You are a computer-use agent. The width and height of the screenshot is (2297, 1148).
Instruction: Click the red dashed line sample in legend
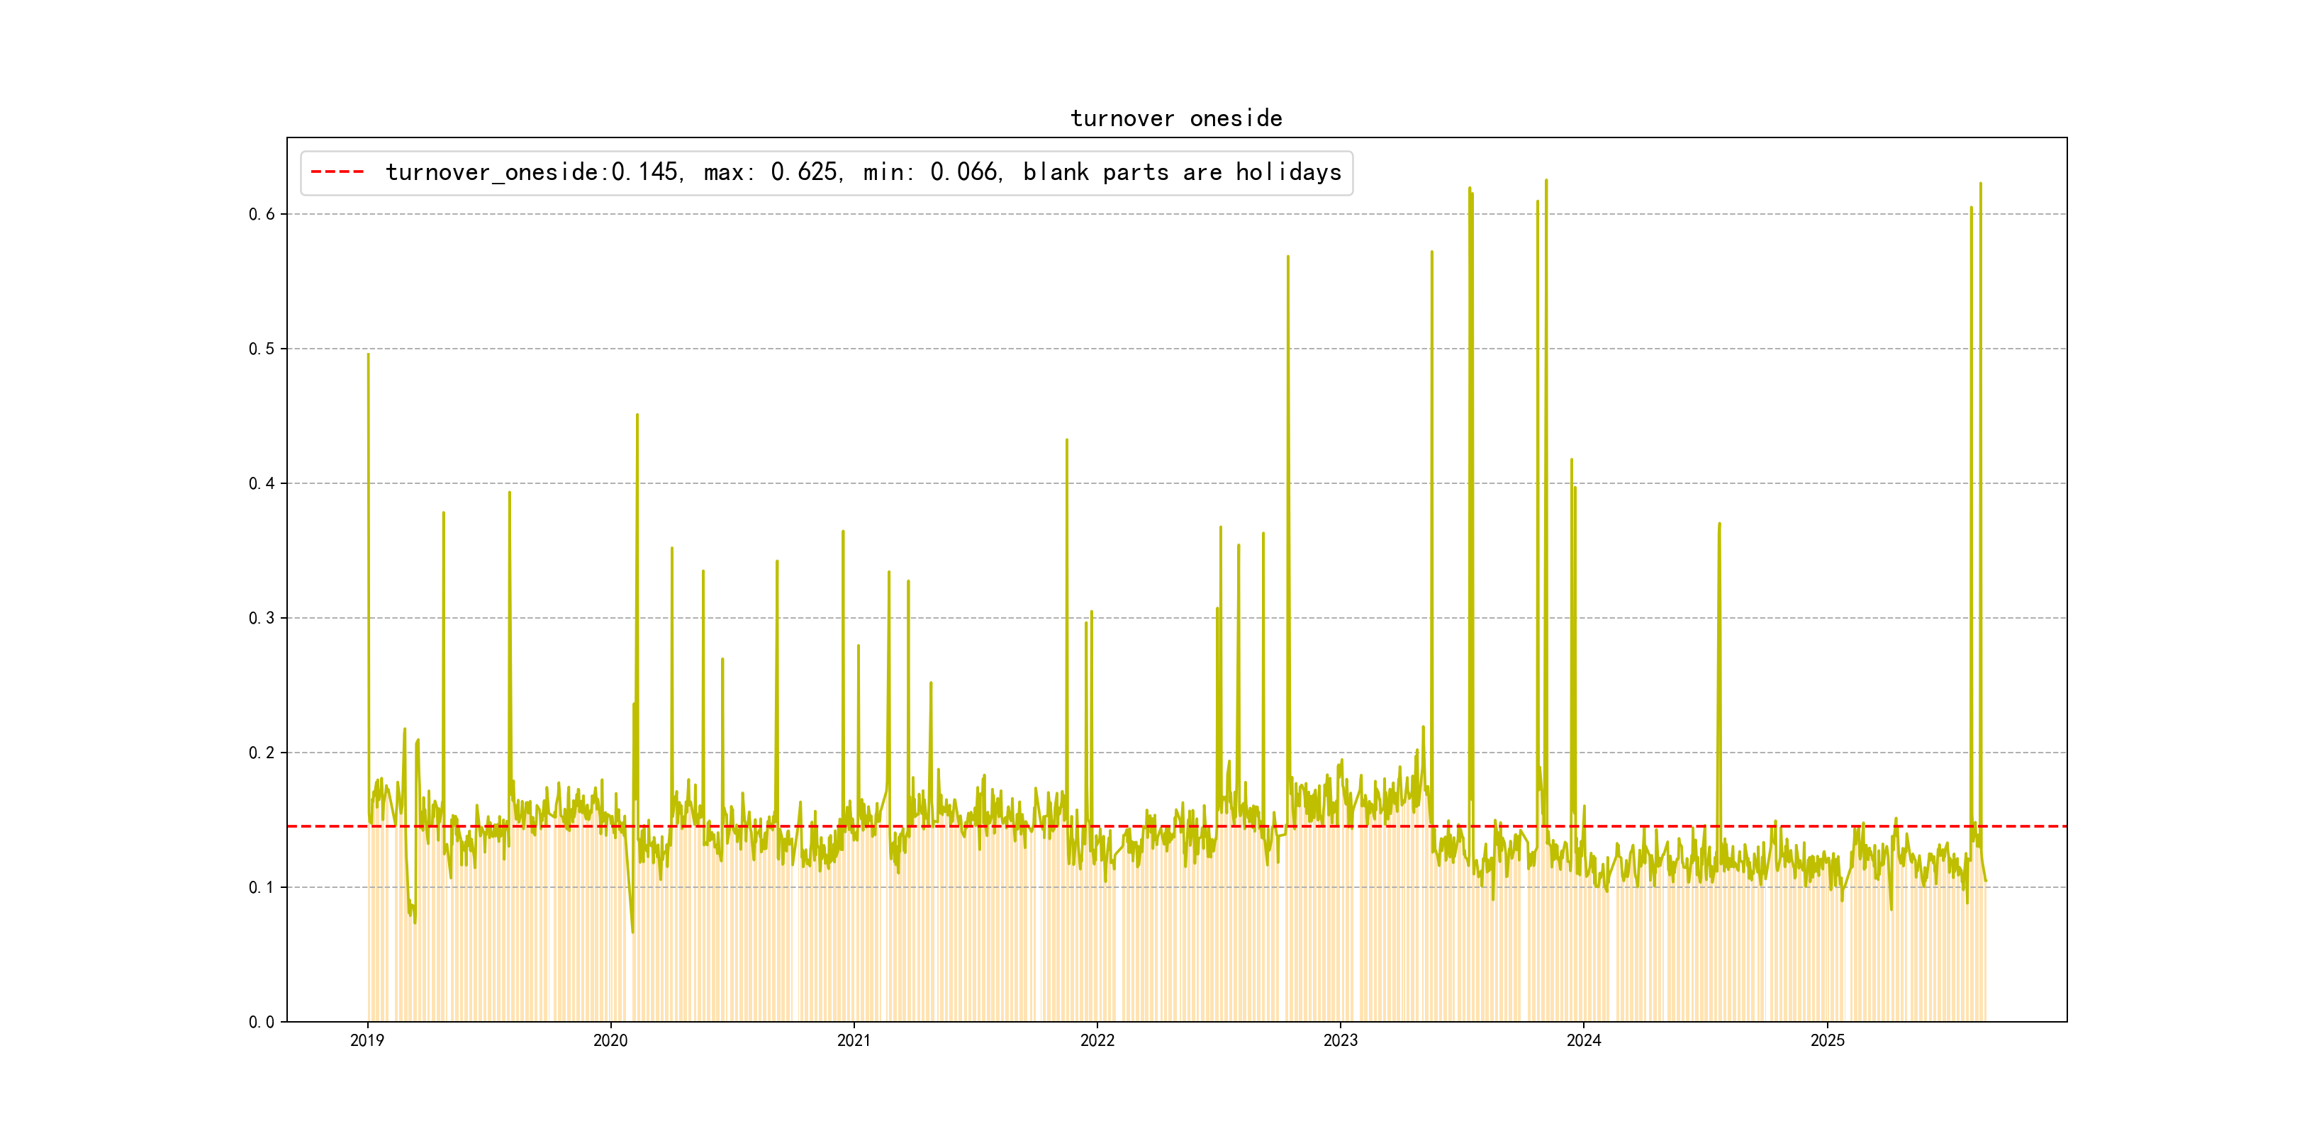pos(337,172)
